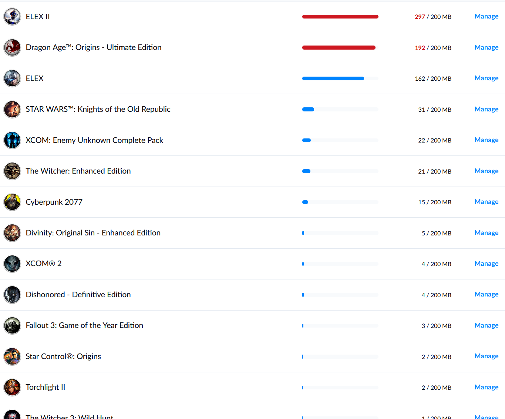Click the Dragon Age: Origins game icon
The height and width of the screenshot is (419, 505).
click(12, 48)
